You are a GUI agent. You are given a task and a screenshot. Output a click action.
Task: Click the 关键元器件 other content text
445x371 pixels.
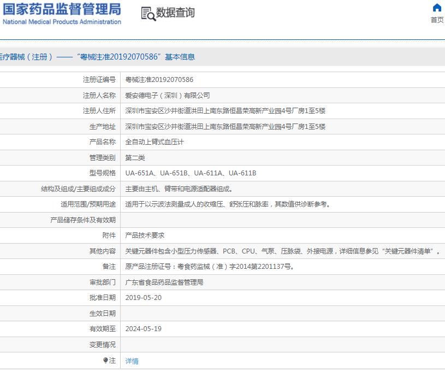coord(283,251)
